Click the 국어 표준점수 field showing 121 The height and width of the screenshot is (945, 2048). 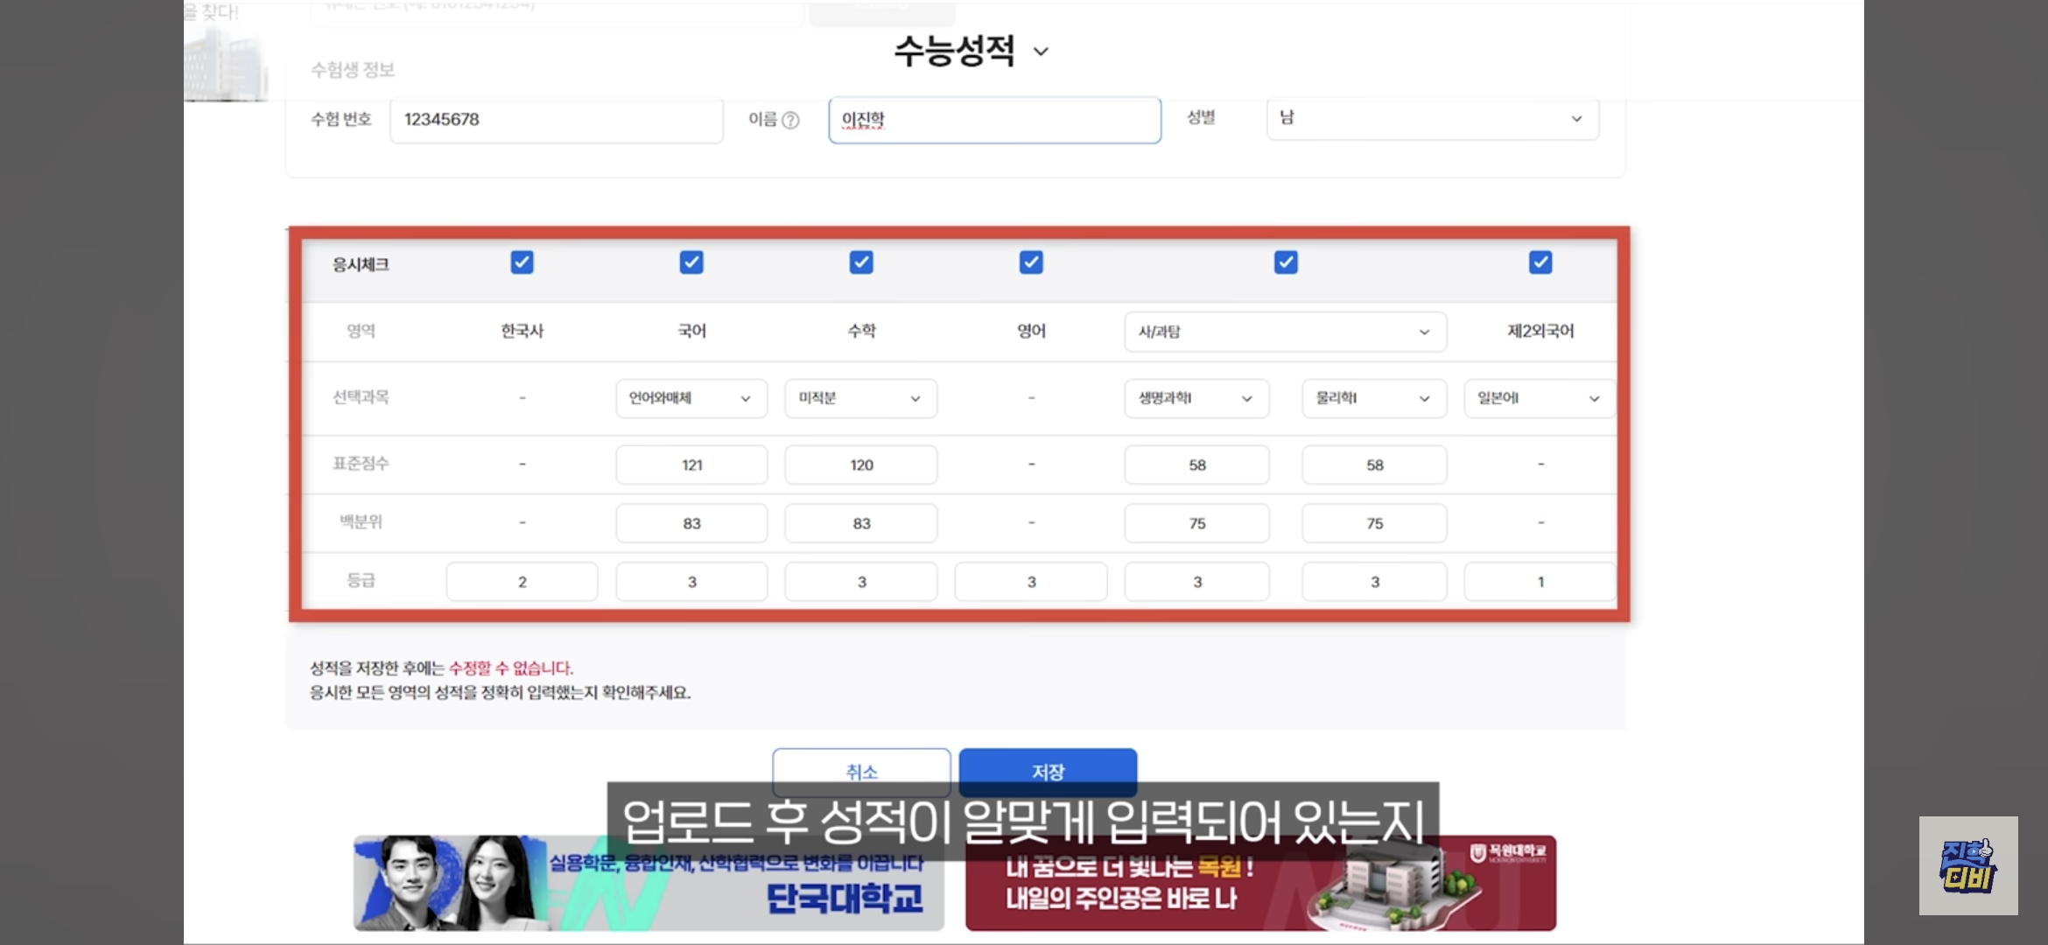coord(691,465)
